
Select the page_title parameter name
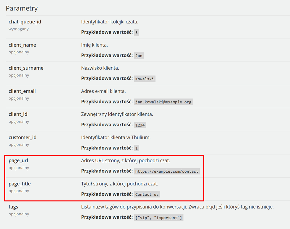[20, 184]
